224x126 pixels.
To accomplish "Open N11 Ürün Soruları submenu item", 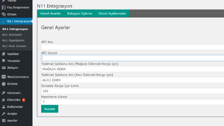I will coord(14,46).
